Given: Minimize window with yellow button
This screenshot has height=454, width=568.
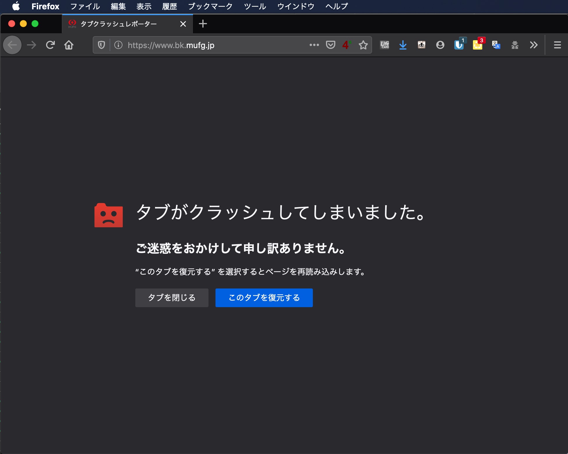Looking at the screenshot, I should (x=23, y=24).
